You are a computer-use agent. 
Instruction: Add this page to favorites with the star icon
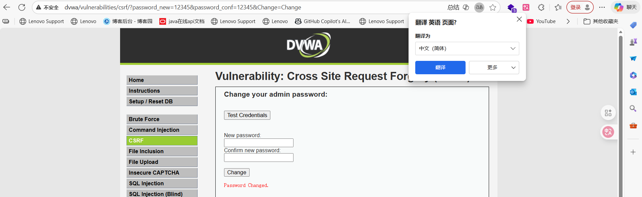[x=492, y=7]
